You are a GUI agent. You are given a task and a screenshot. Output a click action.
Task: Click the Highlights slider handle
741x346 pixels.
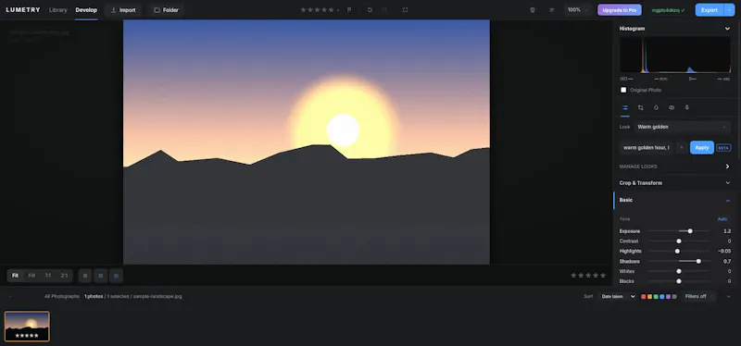[x=677, y=251]
